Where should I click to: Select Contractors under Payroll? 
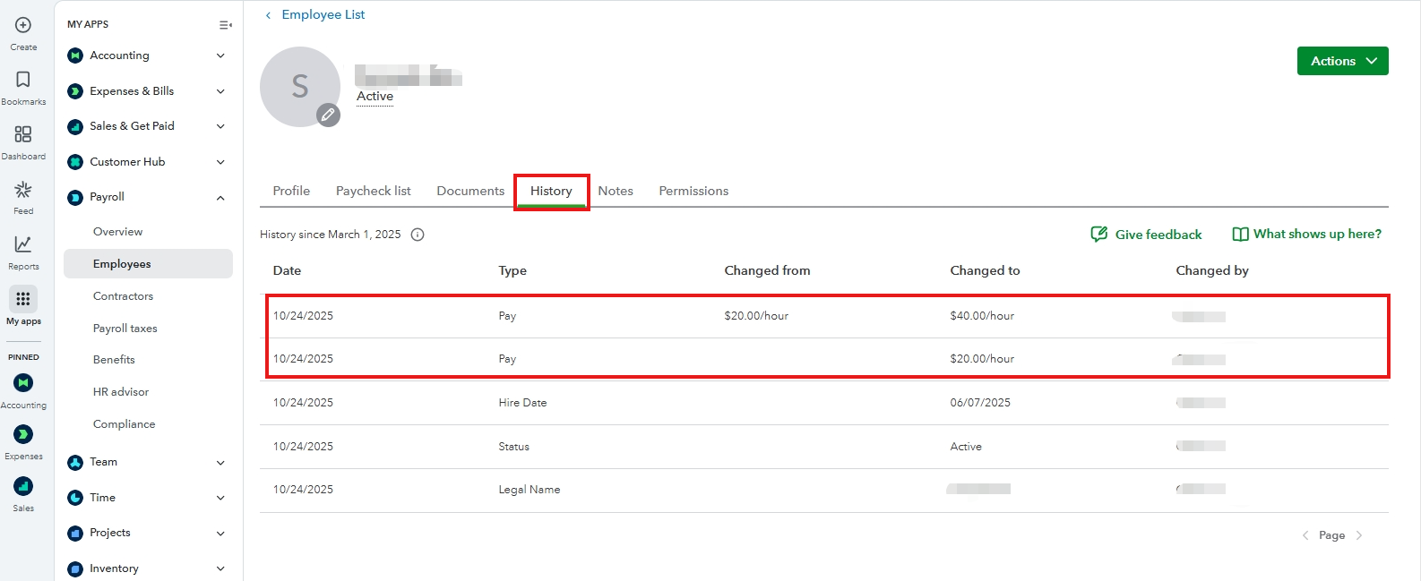(x=123, y=296)
